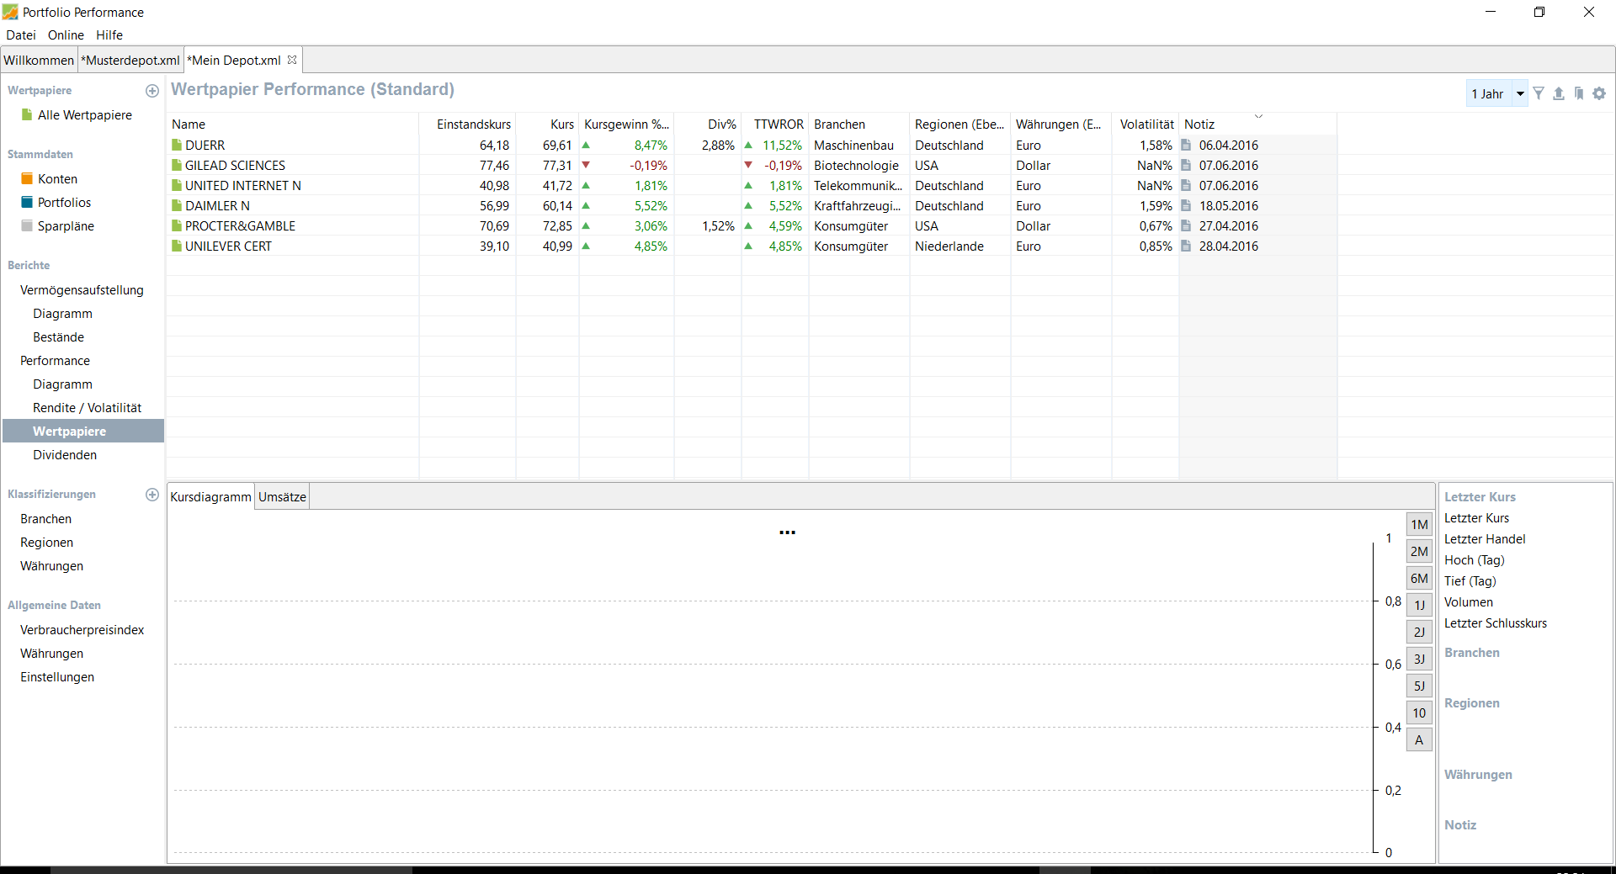Open Dividenden report in sidebar

coord(65,454)
